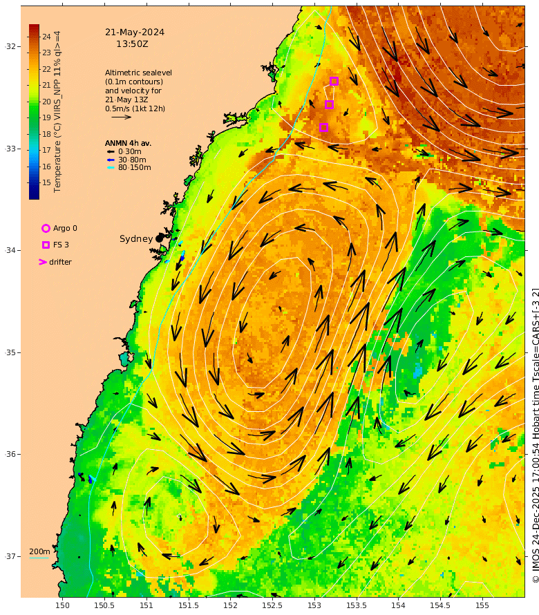Click the 150 longitude axis label

pos(62,605)
